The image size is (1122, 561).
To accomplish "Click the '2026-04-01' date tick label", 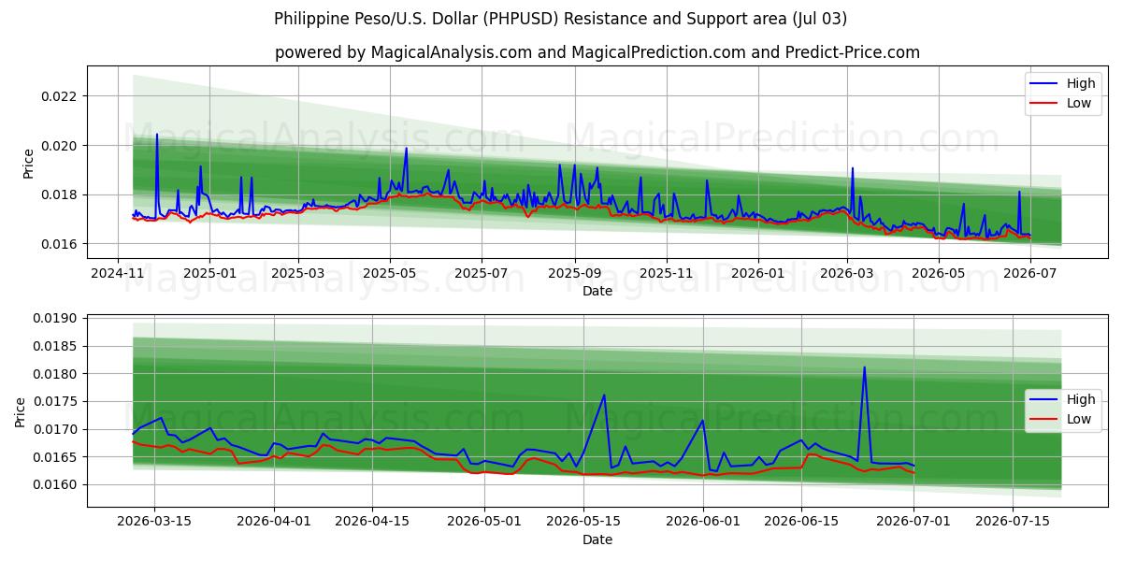I will click(x=274, y=521).
